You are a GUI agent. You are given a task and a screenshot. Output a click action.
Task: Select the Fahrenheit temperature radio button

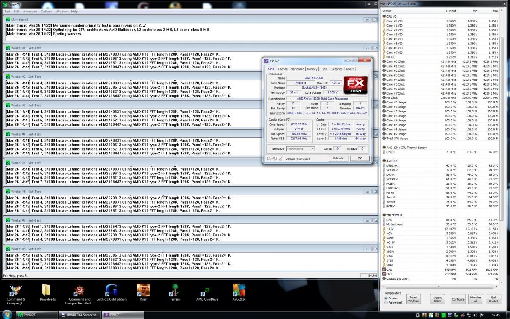[x=386, y=302]
